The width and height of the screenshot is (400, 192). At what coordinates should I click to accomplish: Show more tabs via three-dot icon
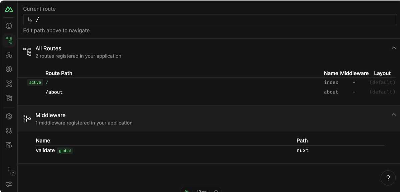pos(9,169)
